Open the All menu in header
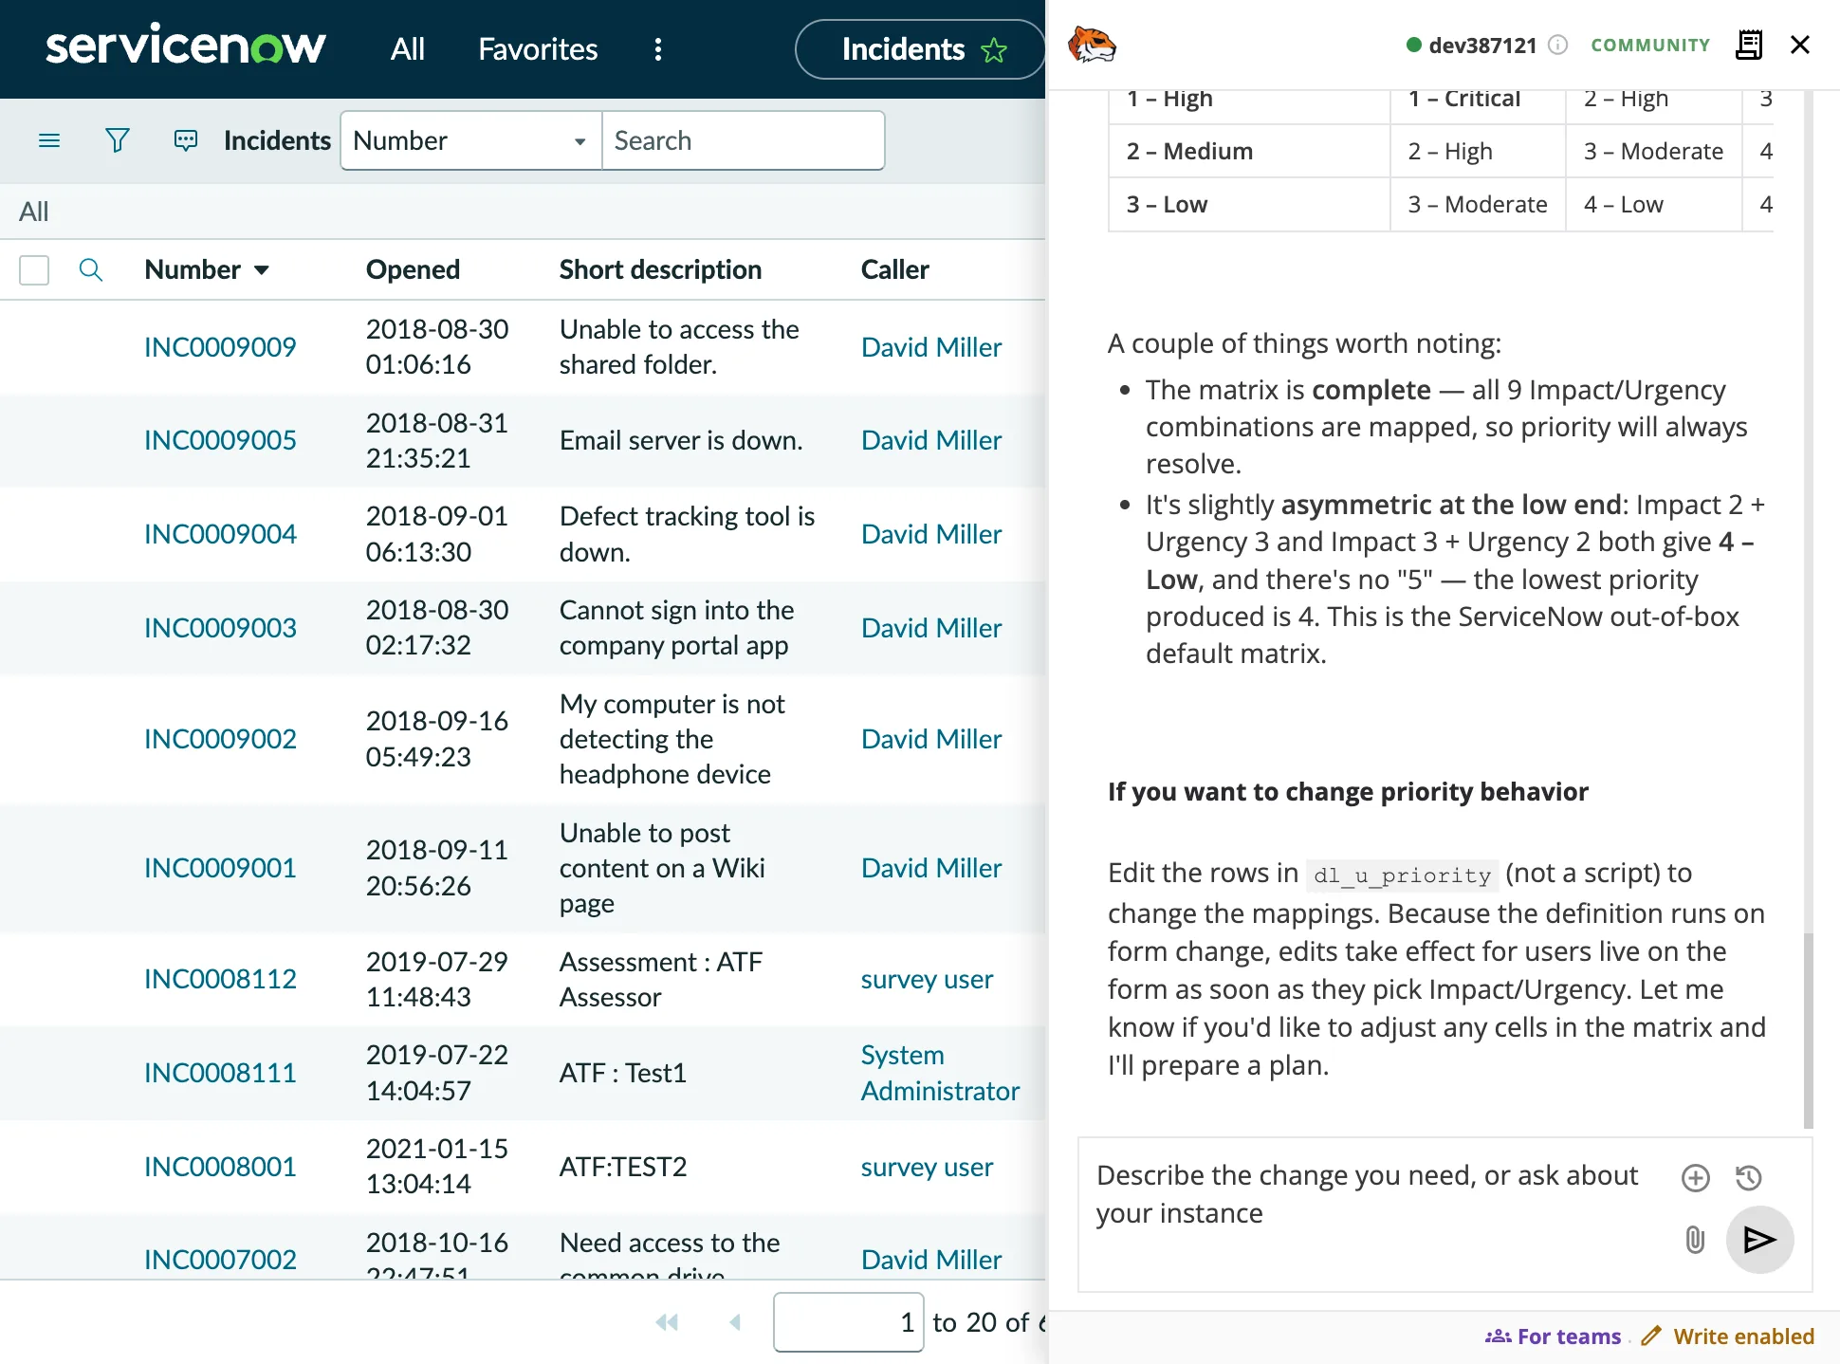Image resolution: width=1840 pixels, height=1364 pixels. click(408, 49)
